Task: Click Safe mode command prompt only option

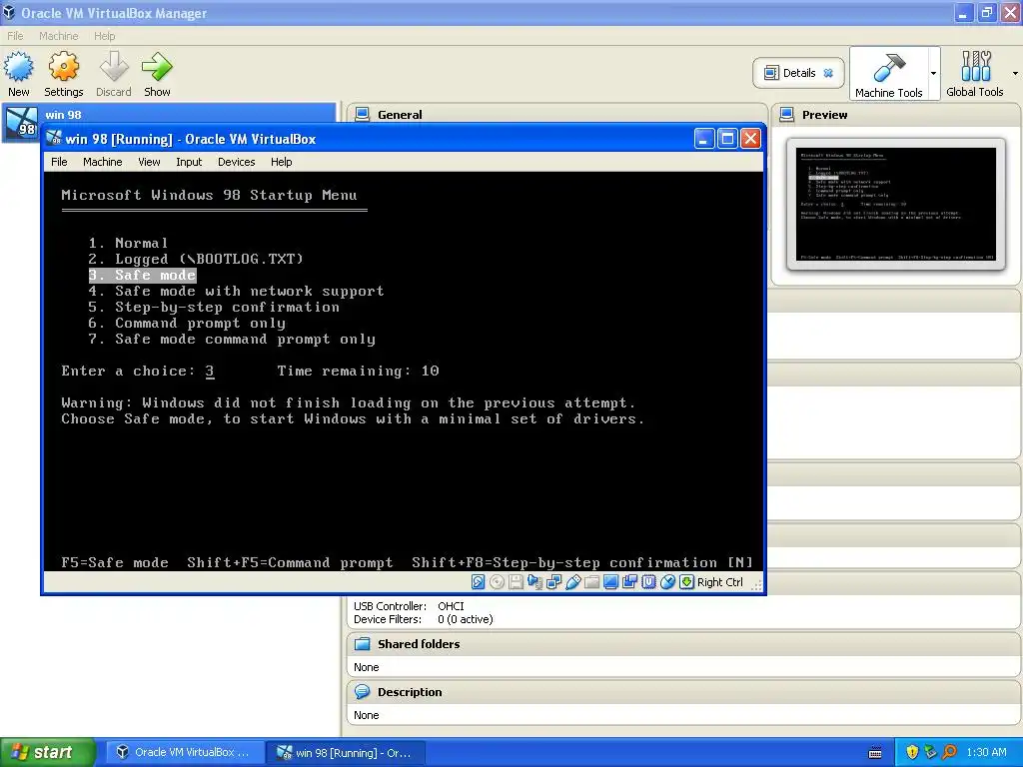Action: [232, 340]
